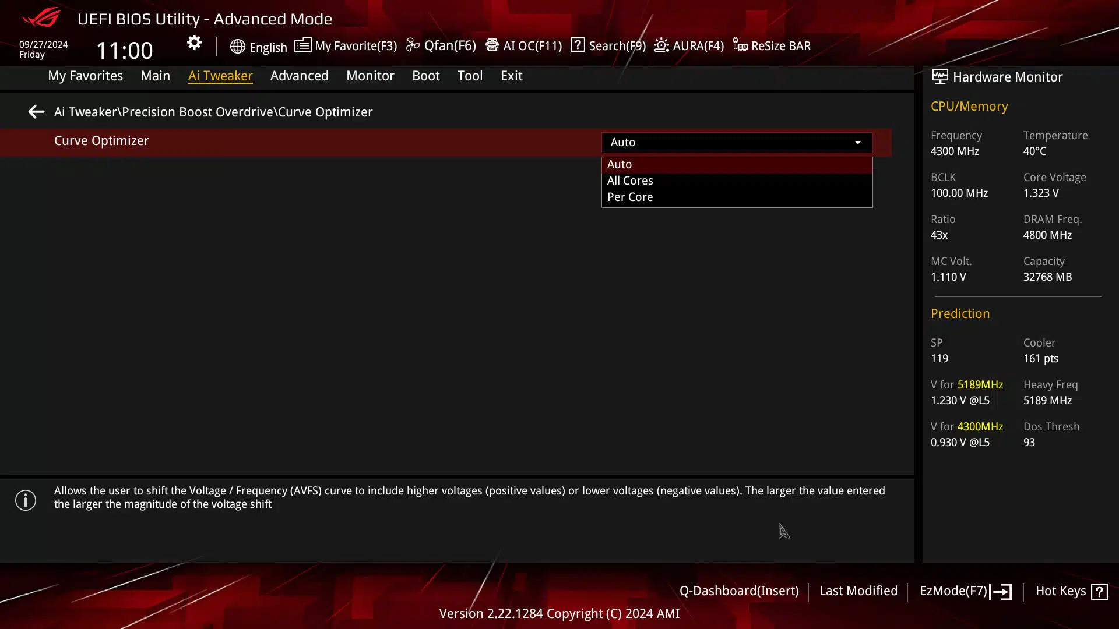The image size is (1119, 629).
Task: Click the info icon beside help text
Action: coord(26,500)
